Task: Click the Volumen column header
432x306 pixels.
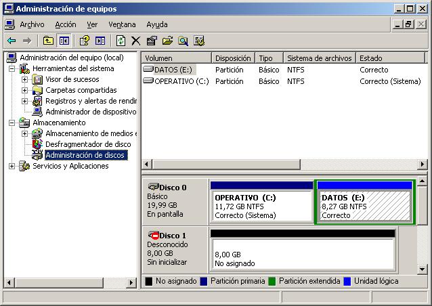Action: (x=176, y=58)
